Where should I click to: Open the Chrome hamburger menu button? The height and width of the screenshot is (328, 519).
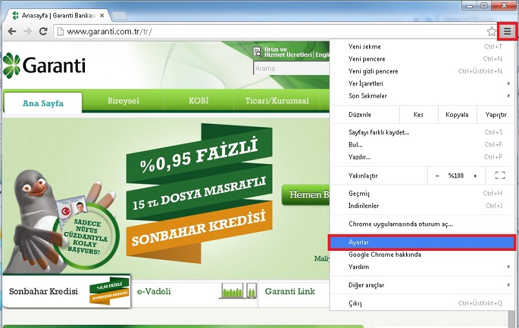(x=507, y=32)
